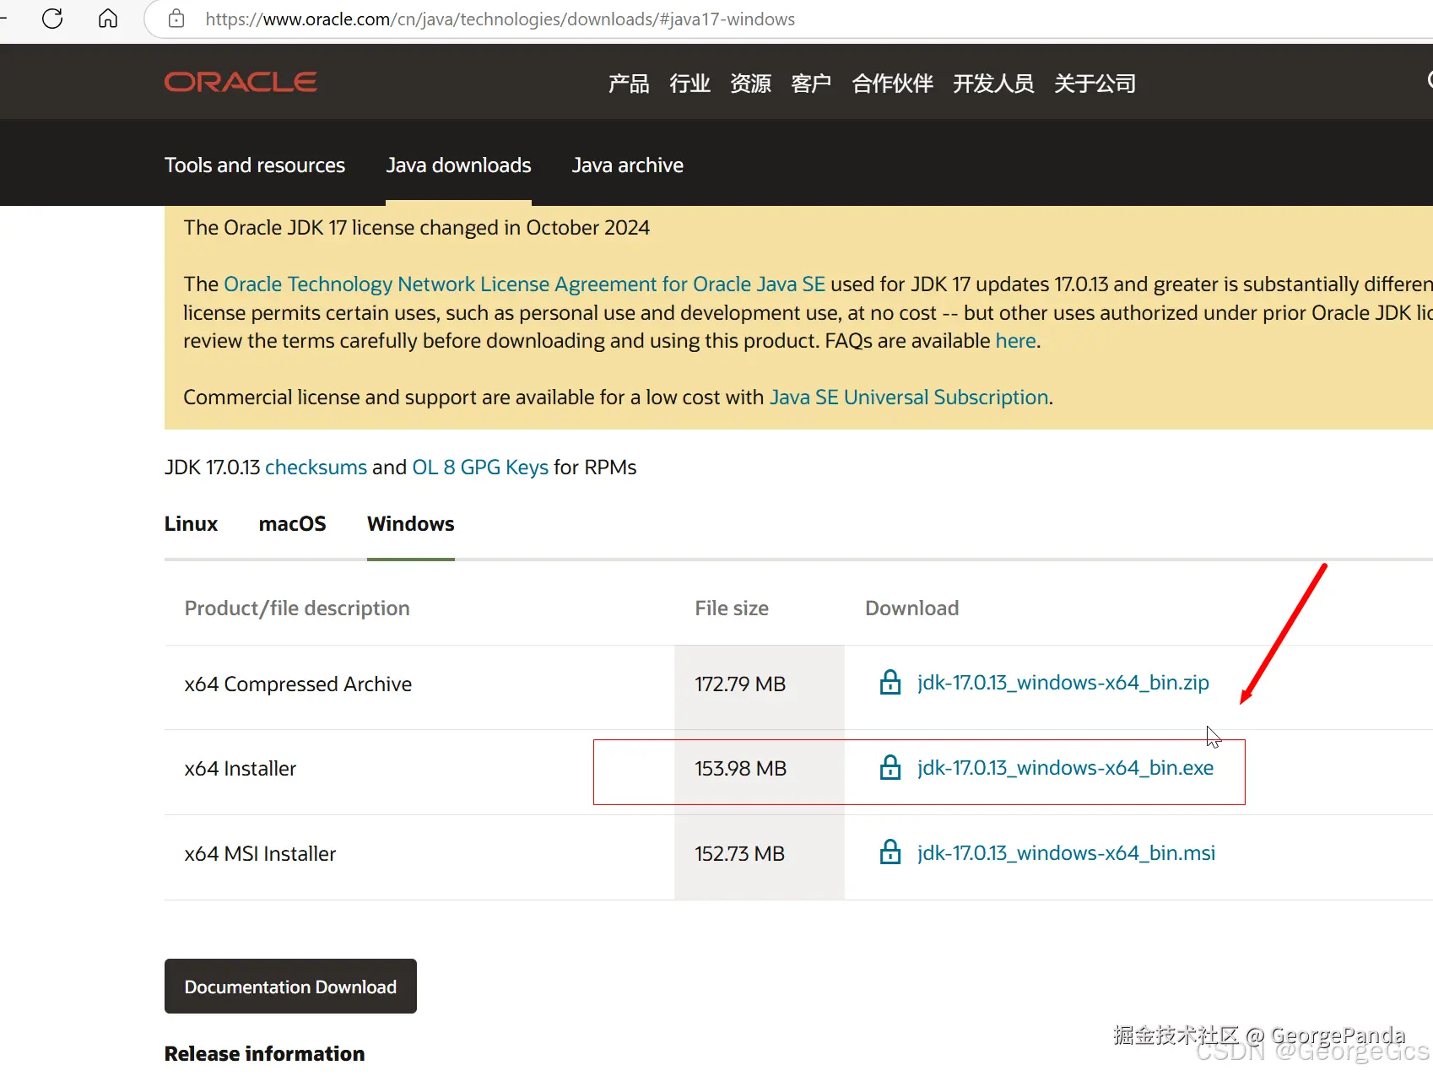Switch to Tools and resources tab
Screen dimensions: 1433x1076
pos(255,165)
